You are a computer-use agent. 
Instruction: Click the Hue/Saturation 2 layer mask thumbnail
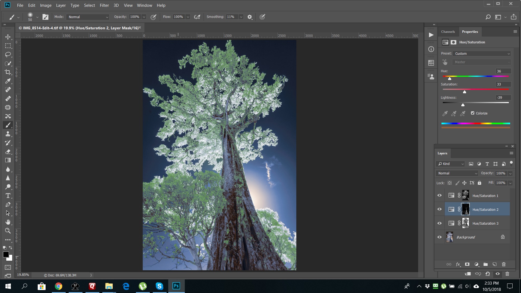pyautogui.click(x=466, y=209)
